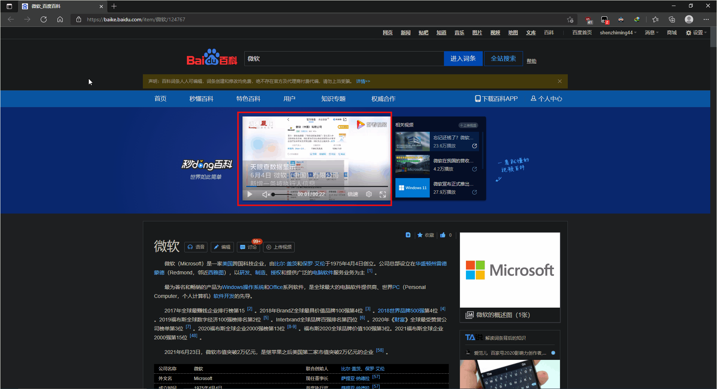Open the 设置 settings dropdown

pyautogui.click(x=696, y=32)
